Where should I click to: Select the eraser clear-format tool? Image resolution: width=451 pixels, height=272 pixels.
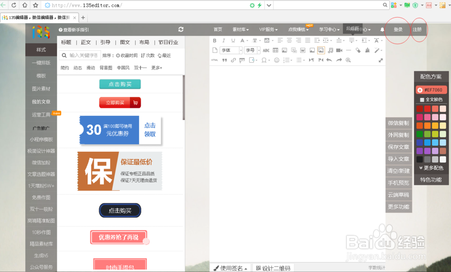pyautogui.click(x=358, y=51)
